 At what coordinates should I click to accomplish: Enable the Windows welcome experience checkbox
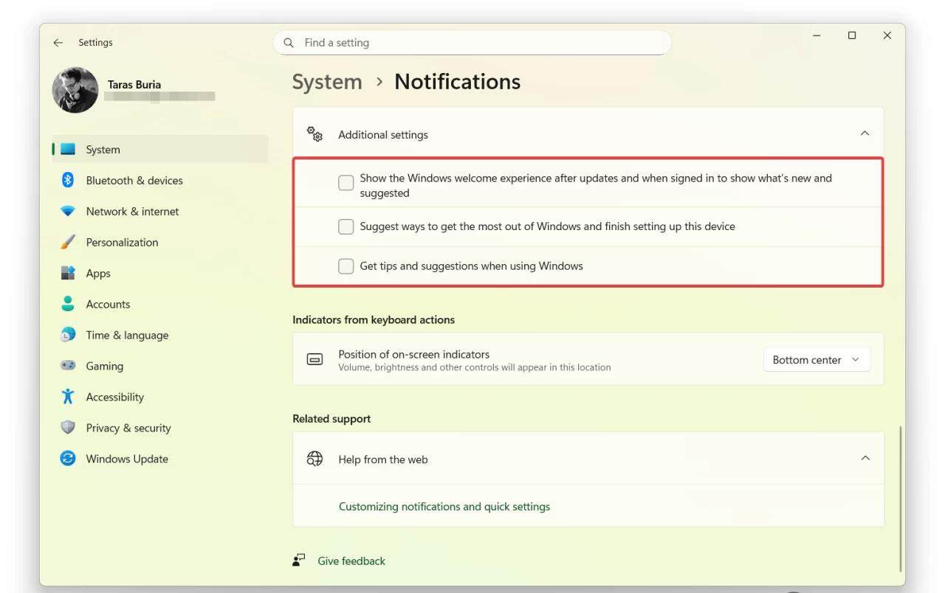[346, 183]
